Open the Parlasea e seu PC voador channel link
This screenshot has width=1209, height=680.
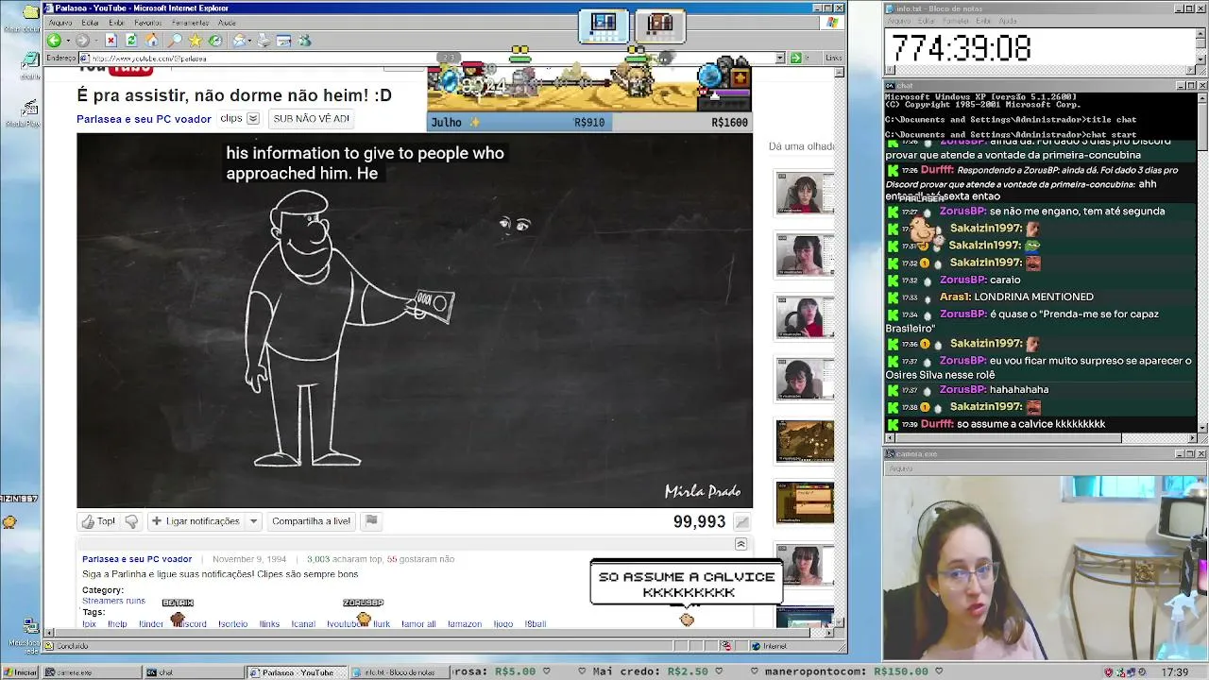tap(144, 119)
